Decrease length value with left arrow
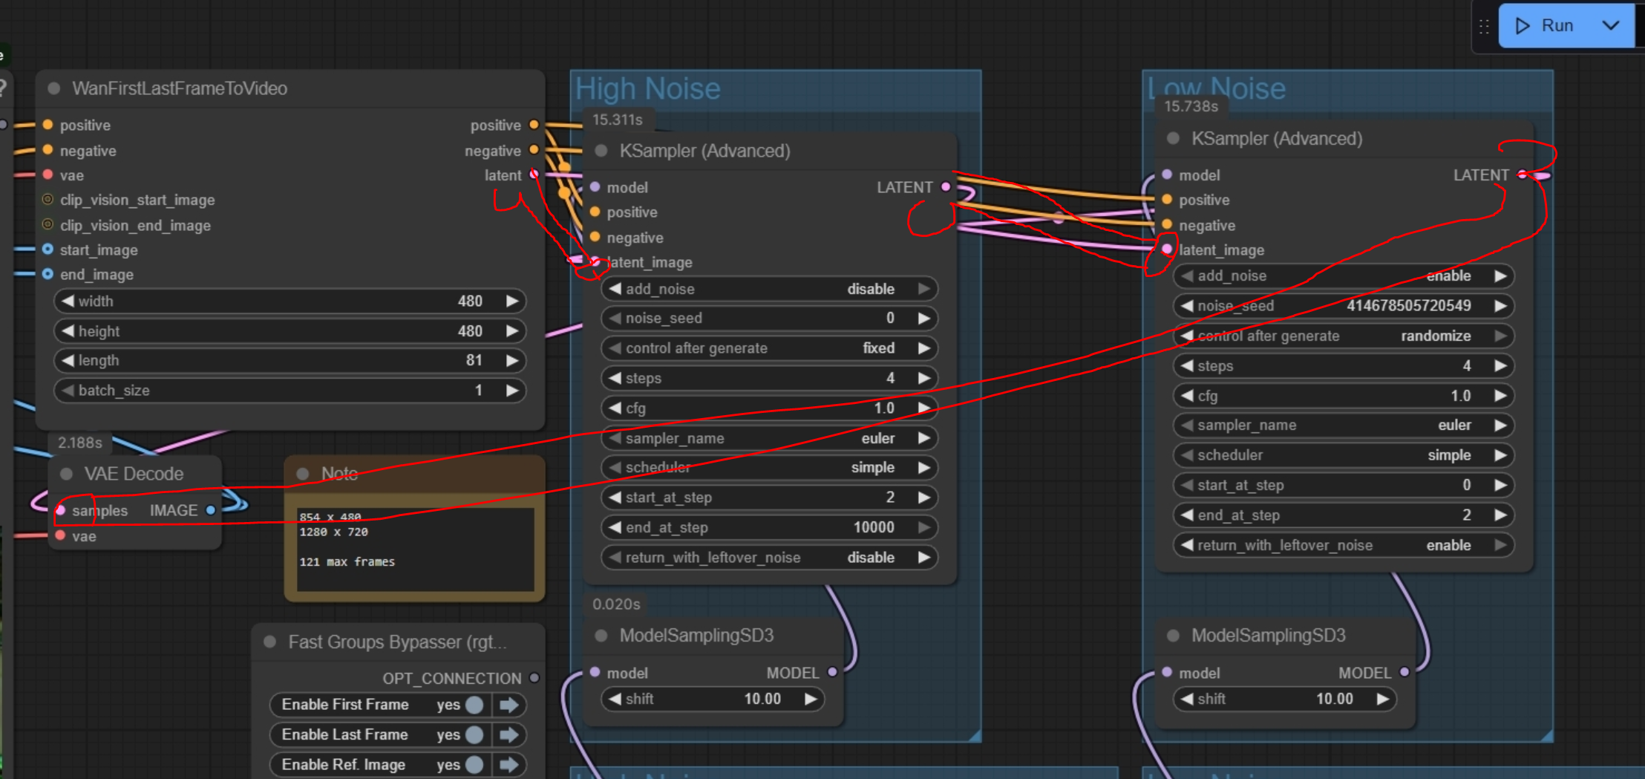This screenshot has height=779, width=1645. [68, 360]
